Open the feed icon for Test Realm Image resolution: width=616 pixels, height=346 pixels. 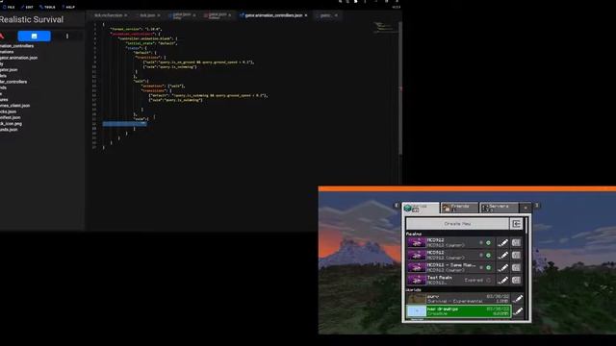pyautogui.click(x=516, y=280)
